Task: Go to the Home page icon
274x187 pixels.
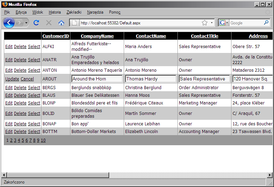Action: click(x=61, y=23)
